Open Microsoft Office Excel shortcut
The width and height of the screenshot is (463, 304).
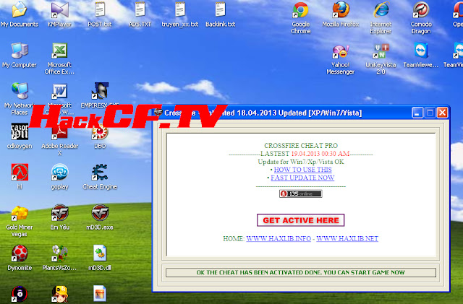pyautogui.click(x=59, y=58)
